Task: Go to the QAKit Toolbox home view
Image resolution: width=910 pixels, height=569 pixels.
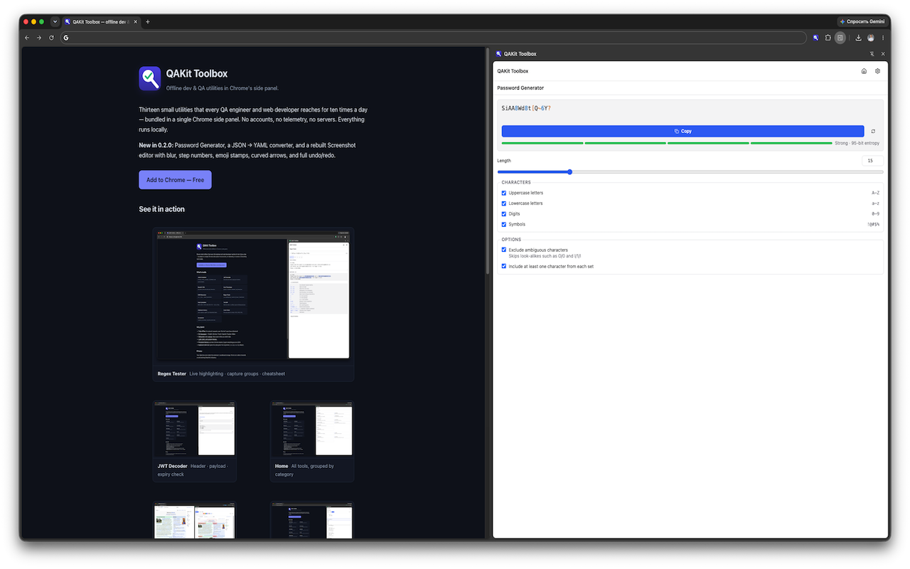Action: (x=864, y=71)
